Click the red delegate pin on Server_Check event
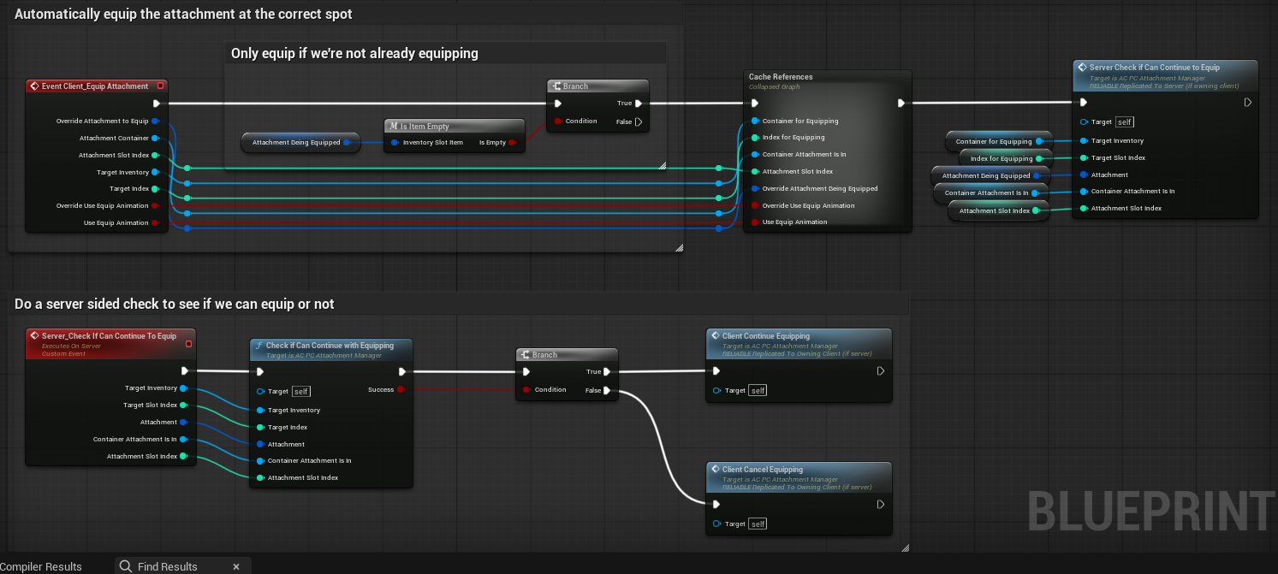The image size is (1278, 574). (x=188, y=344)
